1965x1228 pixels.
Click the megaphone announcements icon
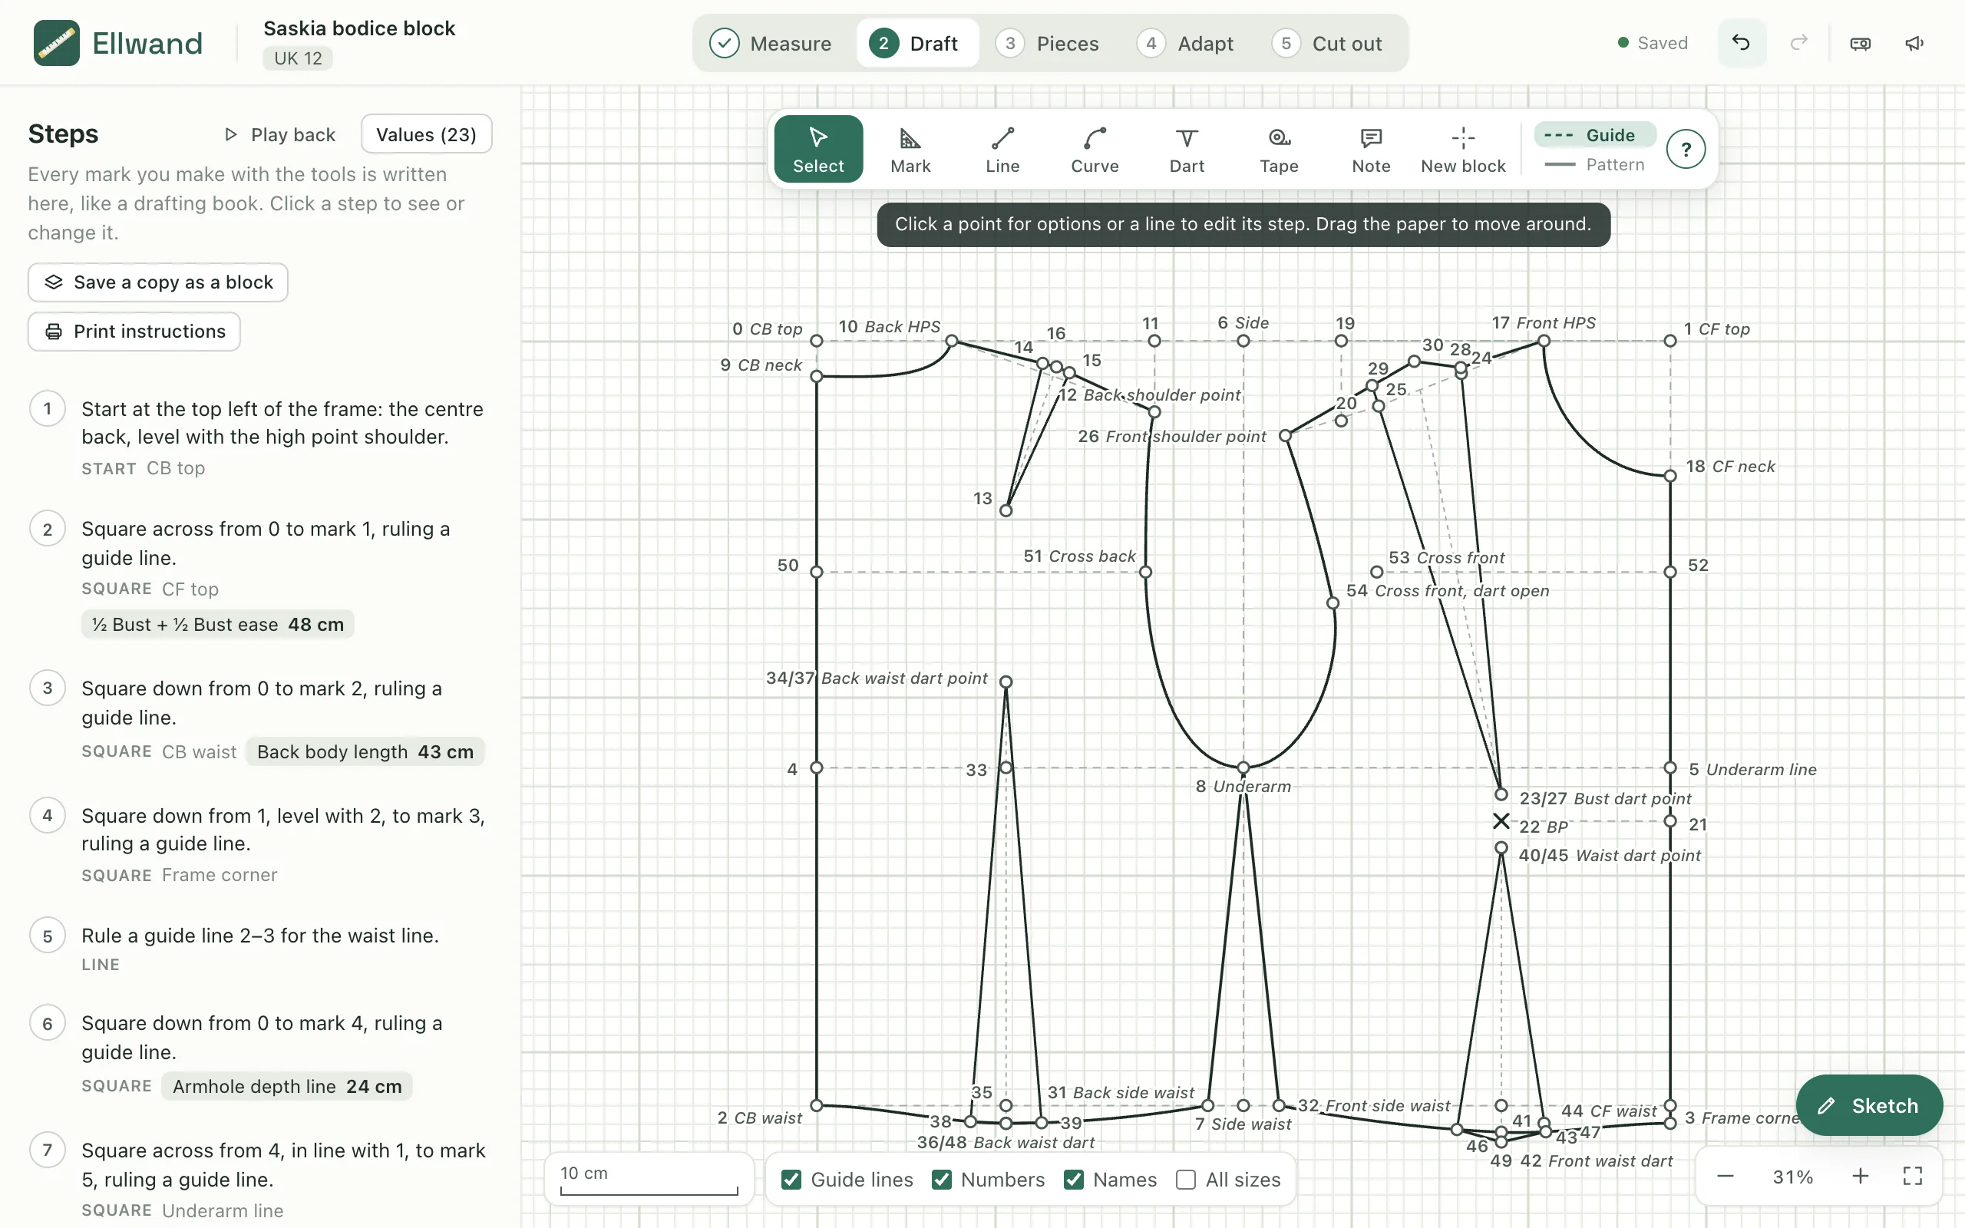click(1914, 43)
